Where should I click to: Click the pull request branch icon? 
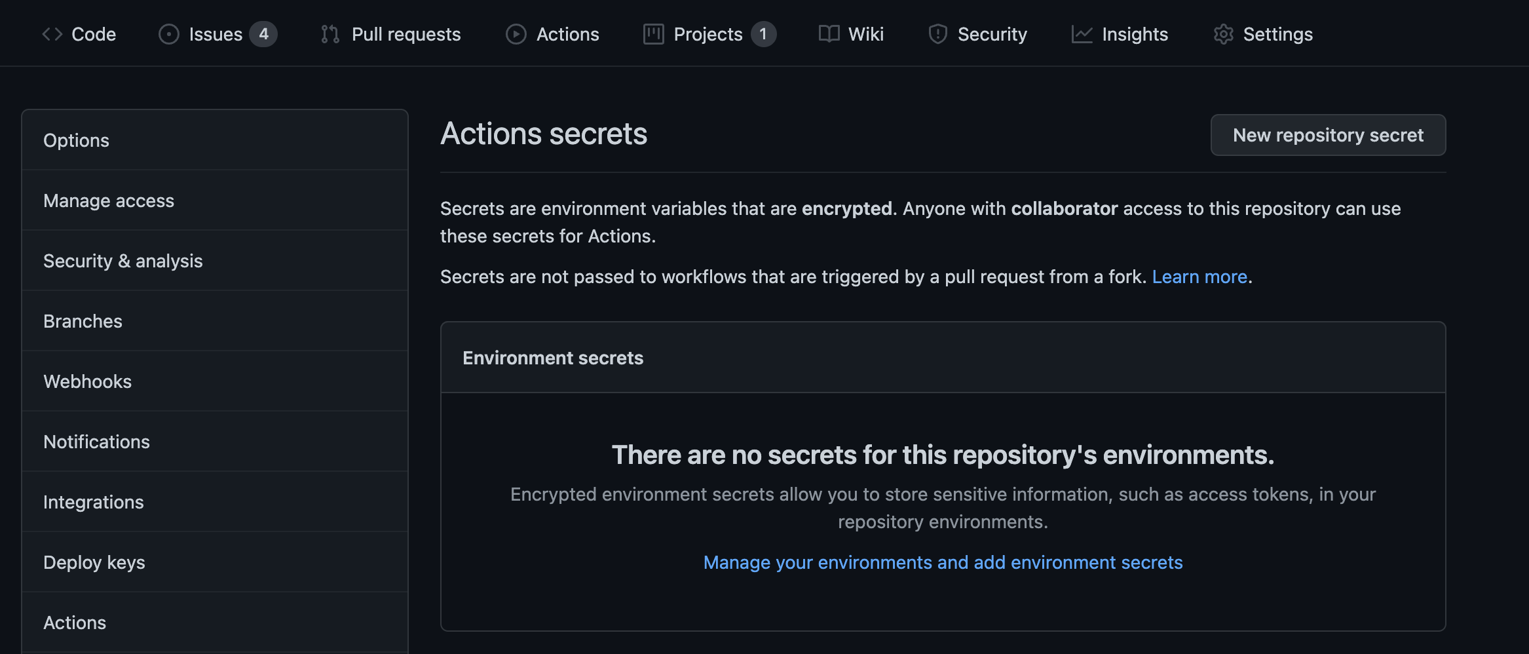click(x=330, y=33)
